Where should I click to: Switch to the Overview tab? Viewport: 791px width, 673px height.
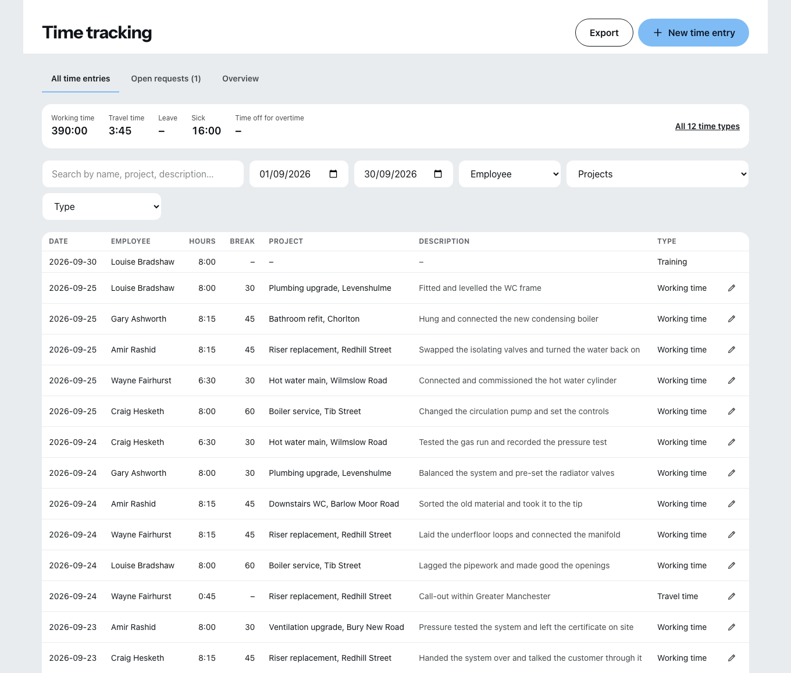point(240,79)
